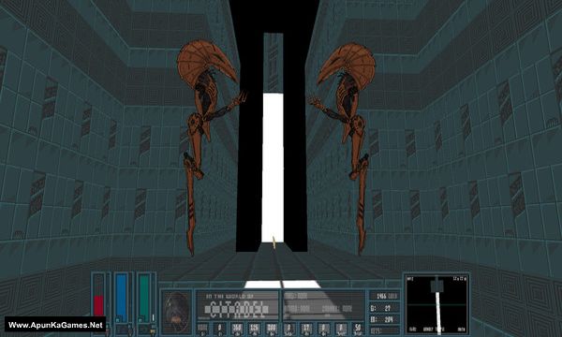Select the item slot showing 17
The image size is (562, 337).
(306, 329)
